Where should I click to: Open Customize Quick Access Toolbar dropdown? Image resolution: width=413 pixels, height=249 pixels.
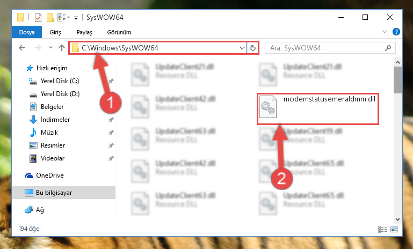(x=76, y=18)
